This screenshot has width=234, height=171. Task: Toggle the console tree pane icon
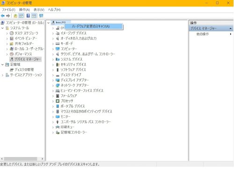pyautogui.click(x=21, y=16)
